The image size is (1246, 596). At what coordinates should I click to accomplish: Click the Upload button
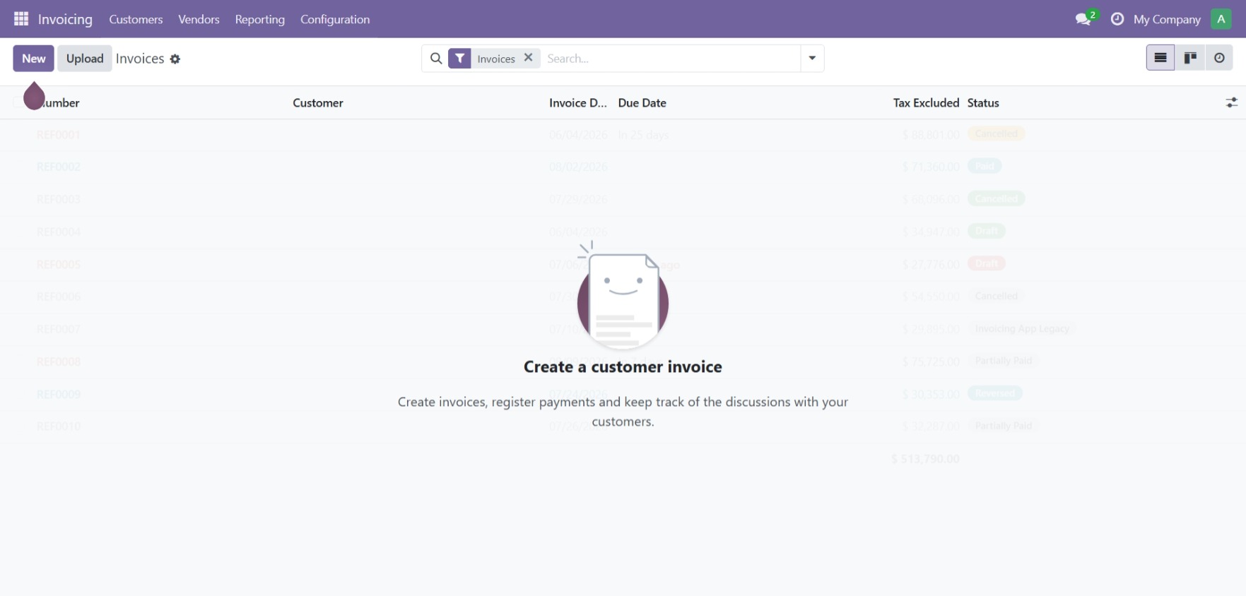85,59
